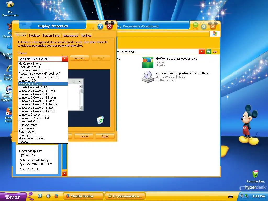Choose Luna Element Black v5.1 + CSS
The width and height of the screenshot is (268, 201).
click(43, 77)
